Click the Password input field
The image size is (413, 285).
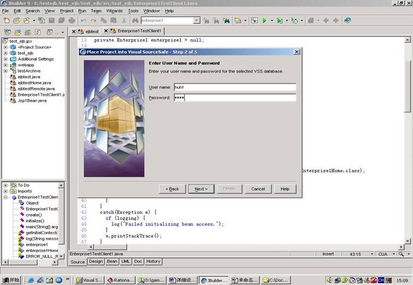235,98
